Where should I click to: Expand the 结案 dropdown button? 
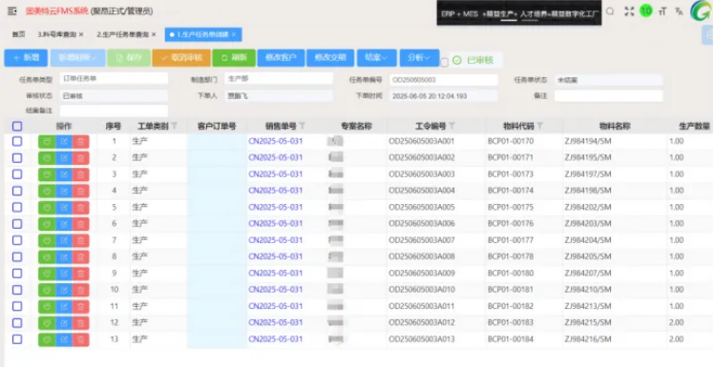[377, 58]
